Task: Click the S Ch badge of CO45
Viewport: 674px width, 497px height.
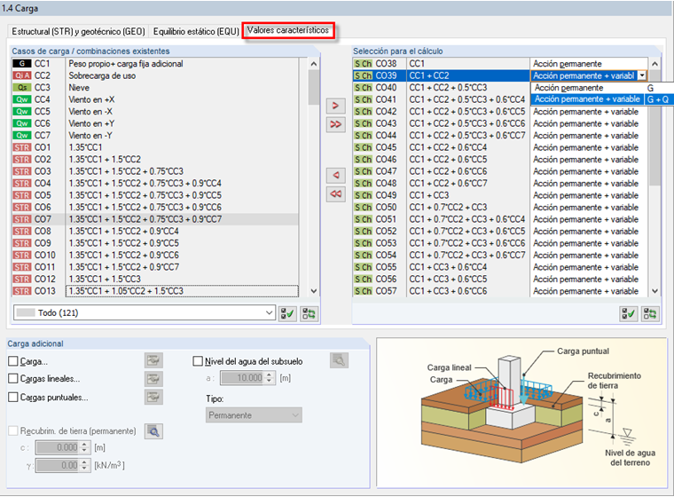Action: point(364,147)
